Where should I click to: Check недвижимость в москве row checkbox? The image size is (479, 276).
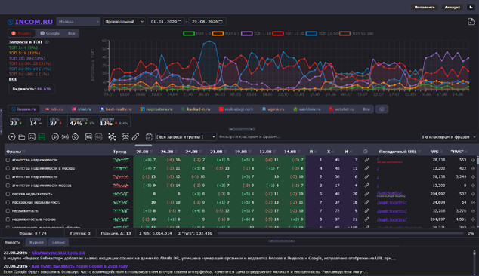(8, 219)
